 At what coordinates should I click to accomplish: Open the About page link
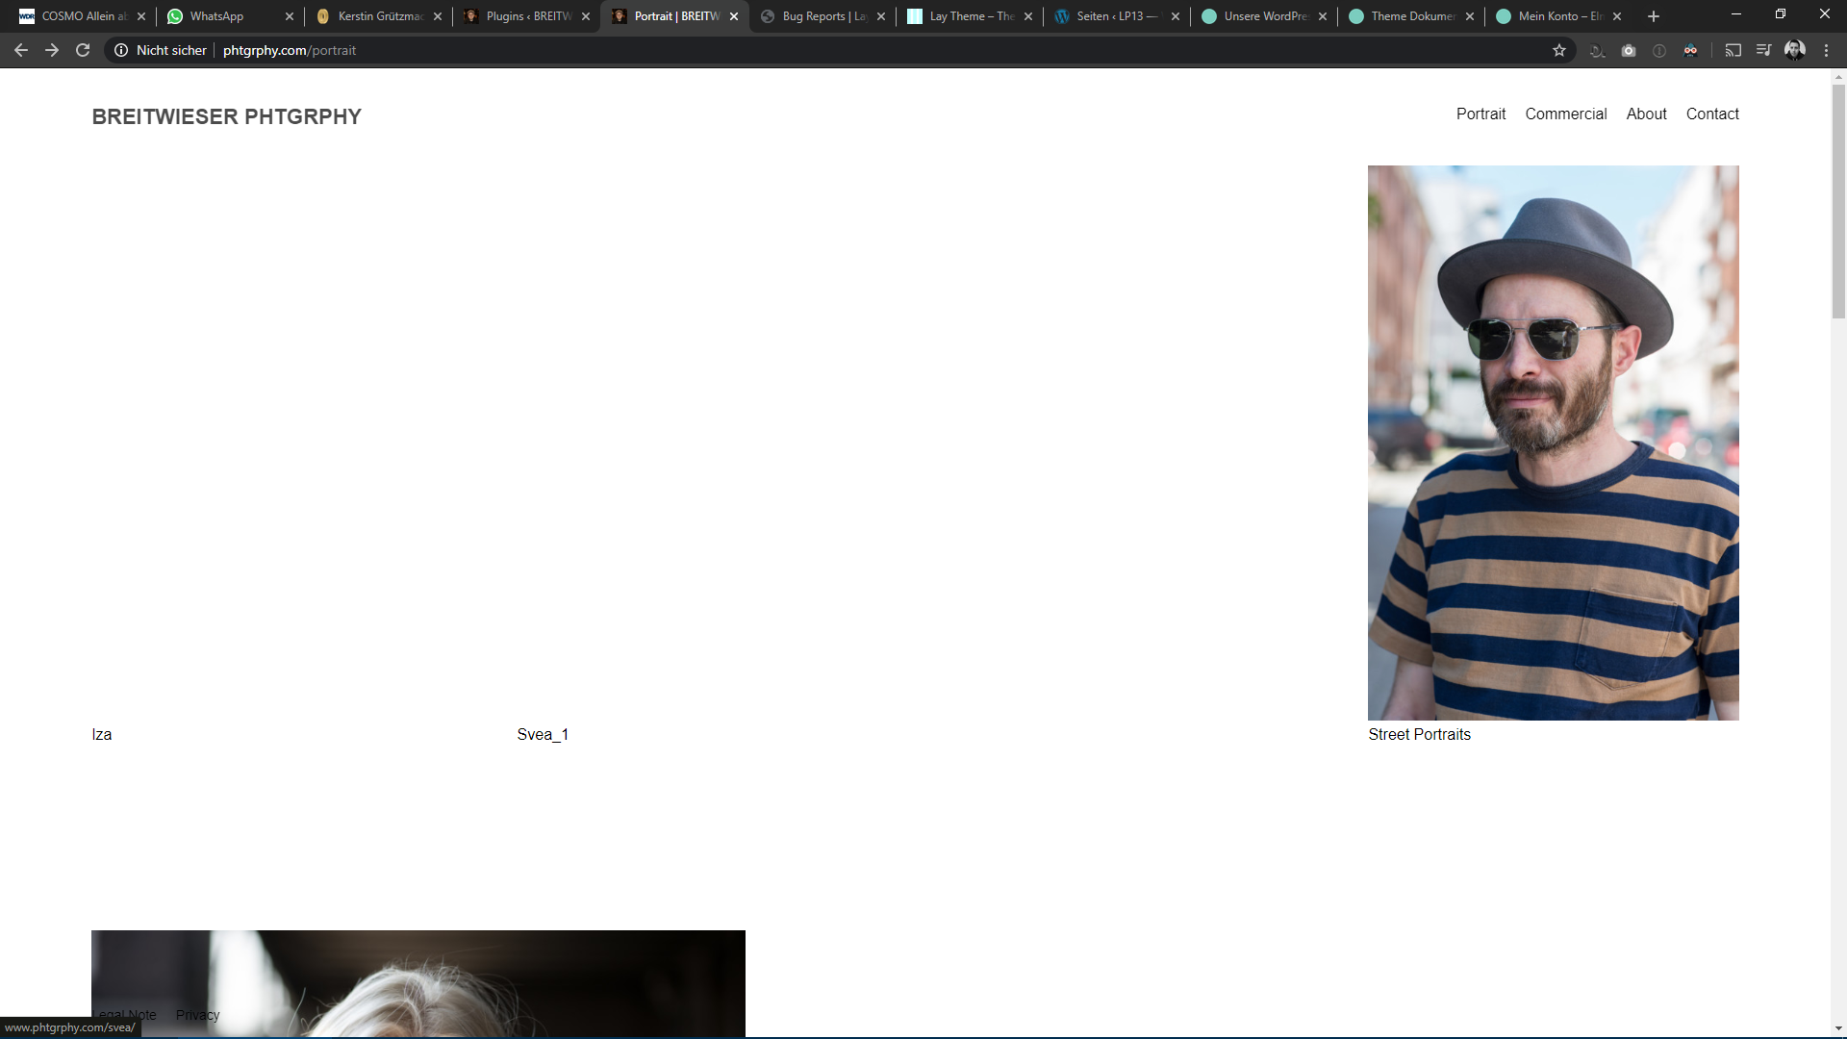[1646, 114]
